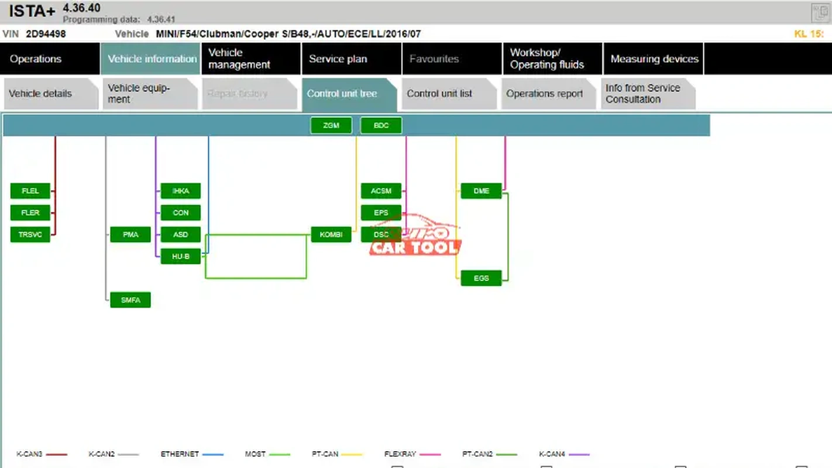Select the Vehicle details sub-tab
Viewport: 832px width, 468px height.
click(51, 94)
